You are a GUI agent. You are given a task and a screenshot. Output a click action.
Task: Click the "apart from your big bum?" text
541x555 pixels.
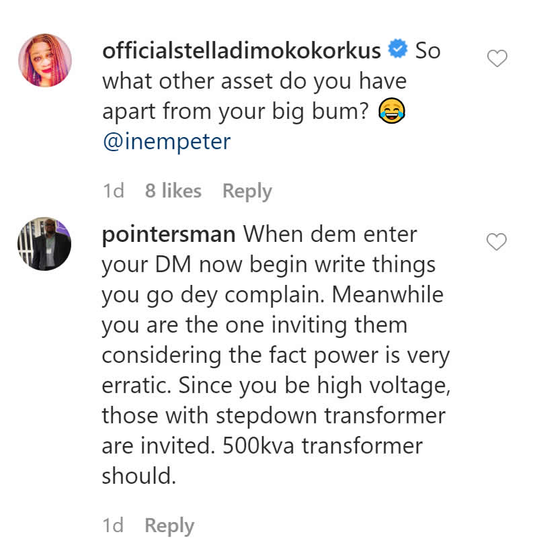(x=235, y=112)
